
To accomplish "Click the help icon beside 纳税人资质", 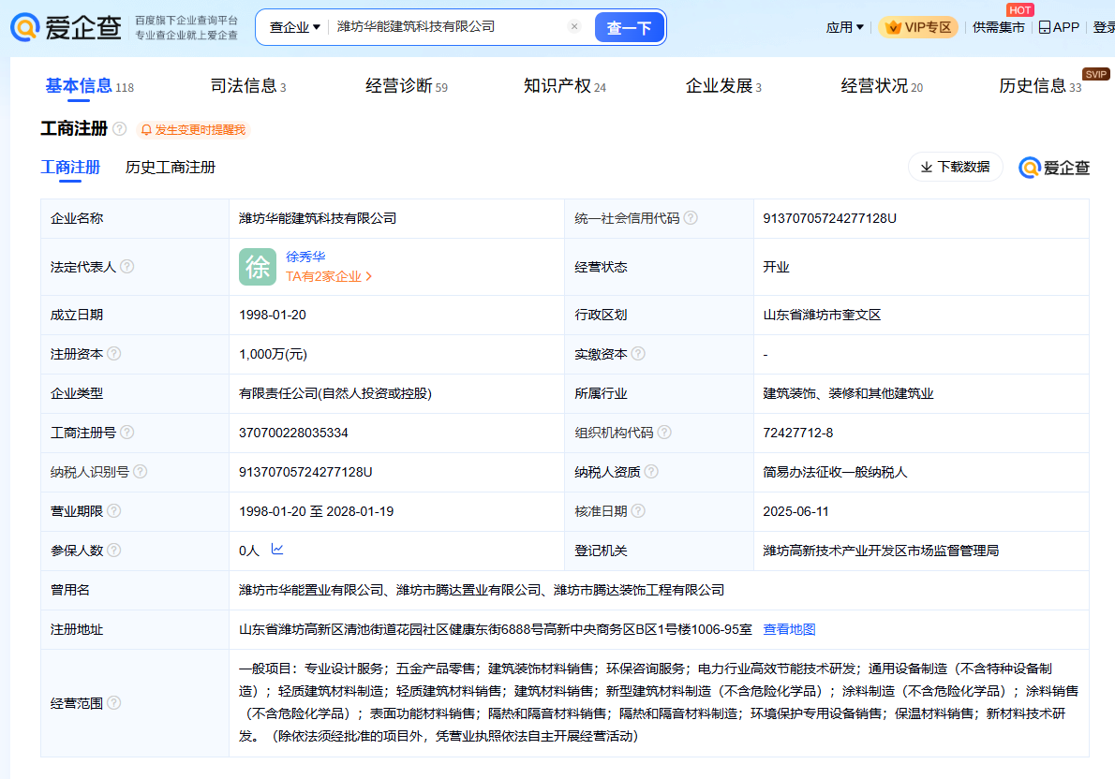I will click(x=651, y=472).
